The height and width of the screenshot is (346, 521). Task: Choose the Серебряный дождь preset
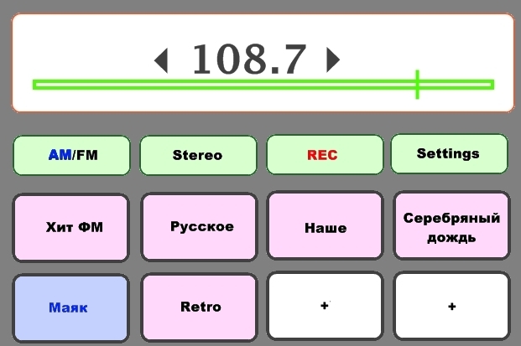click(x=451, y=227)
